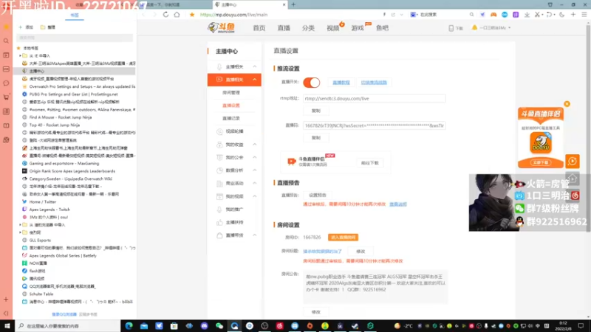Image resolution: width=591 pixels, height=332 pixels.
Task: Open the 直播教程 link
Action: tap(341, 83)
